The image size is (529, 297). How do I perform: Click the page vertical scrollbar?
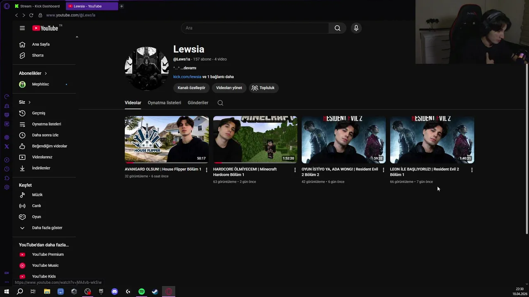[527, 148]
